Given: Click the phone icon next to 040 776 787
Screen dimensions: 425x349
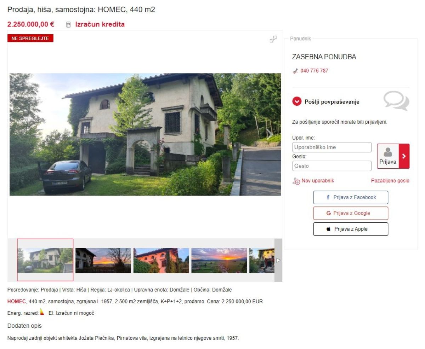Looking at the screenshot, I should click(296, 71).
